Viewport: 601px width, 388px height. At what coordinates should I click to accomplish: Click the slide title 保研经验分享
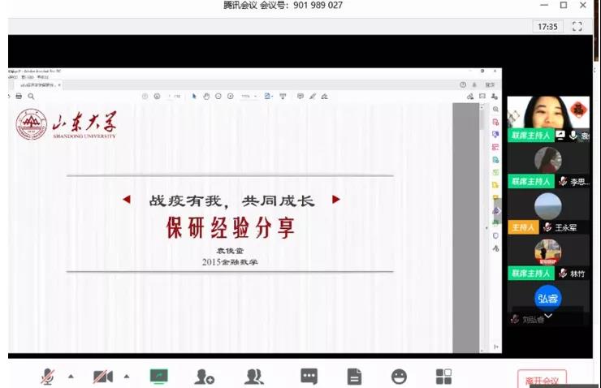(x=231, y=227)
